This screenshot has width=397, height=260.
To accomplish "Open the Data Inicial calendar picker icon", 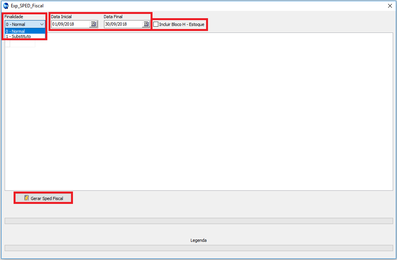I will [x=93, y=24].
